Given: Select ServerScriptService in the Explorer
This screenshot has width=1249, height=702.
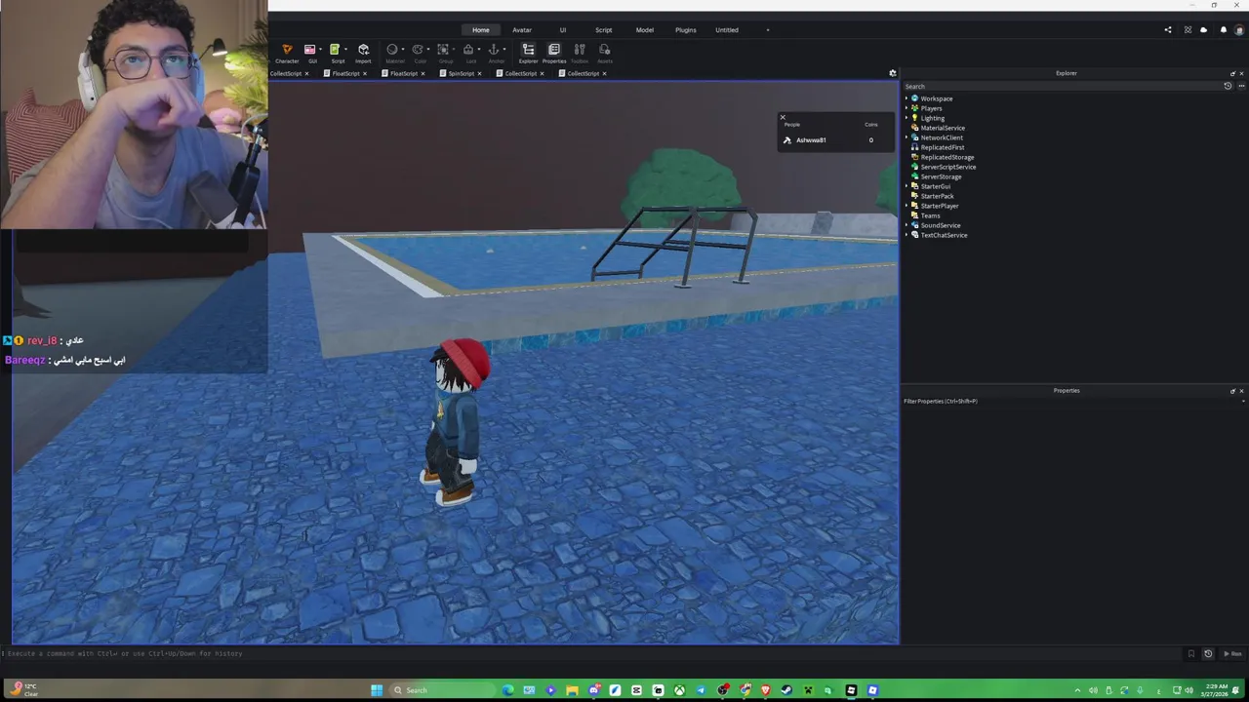Looking at the screenshot, I should click(947, 167).
